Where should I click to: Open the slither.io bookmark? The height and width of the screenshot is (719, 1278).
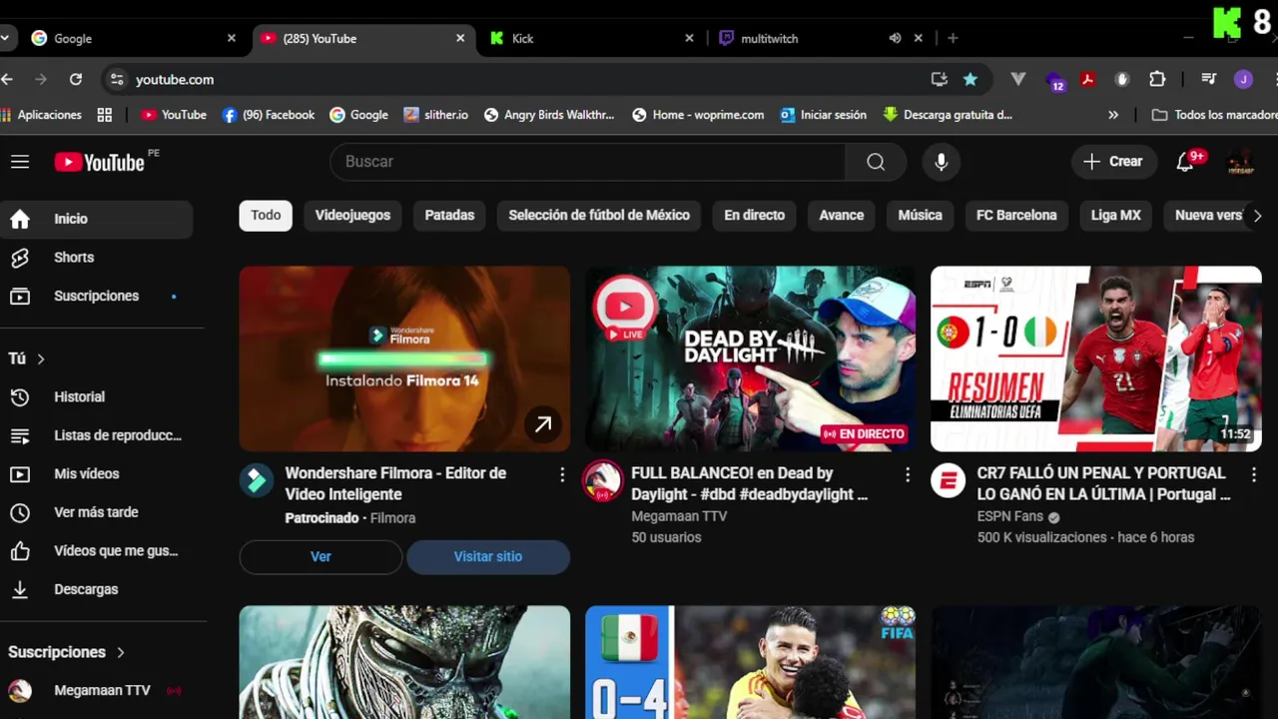436,115
